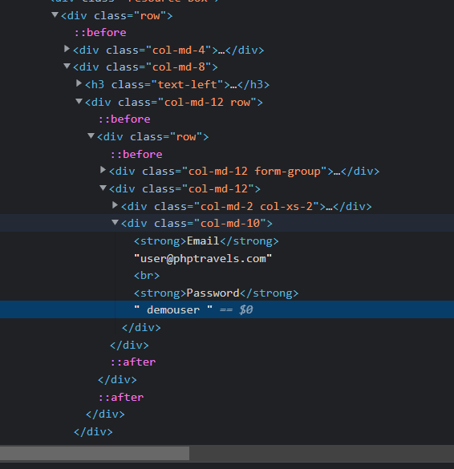The height and width of the screenshot is (469, 454).
Task: Select the ::before under col-md-12 row
Action: 124,119
